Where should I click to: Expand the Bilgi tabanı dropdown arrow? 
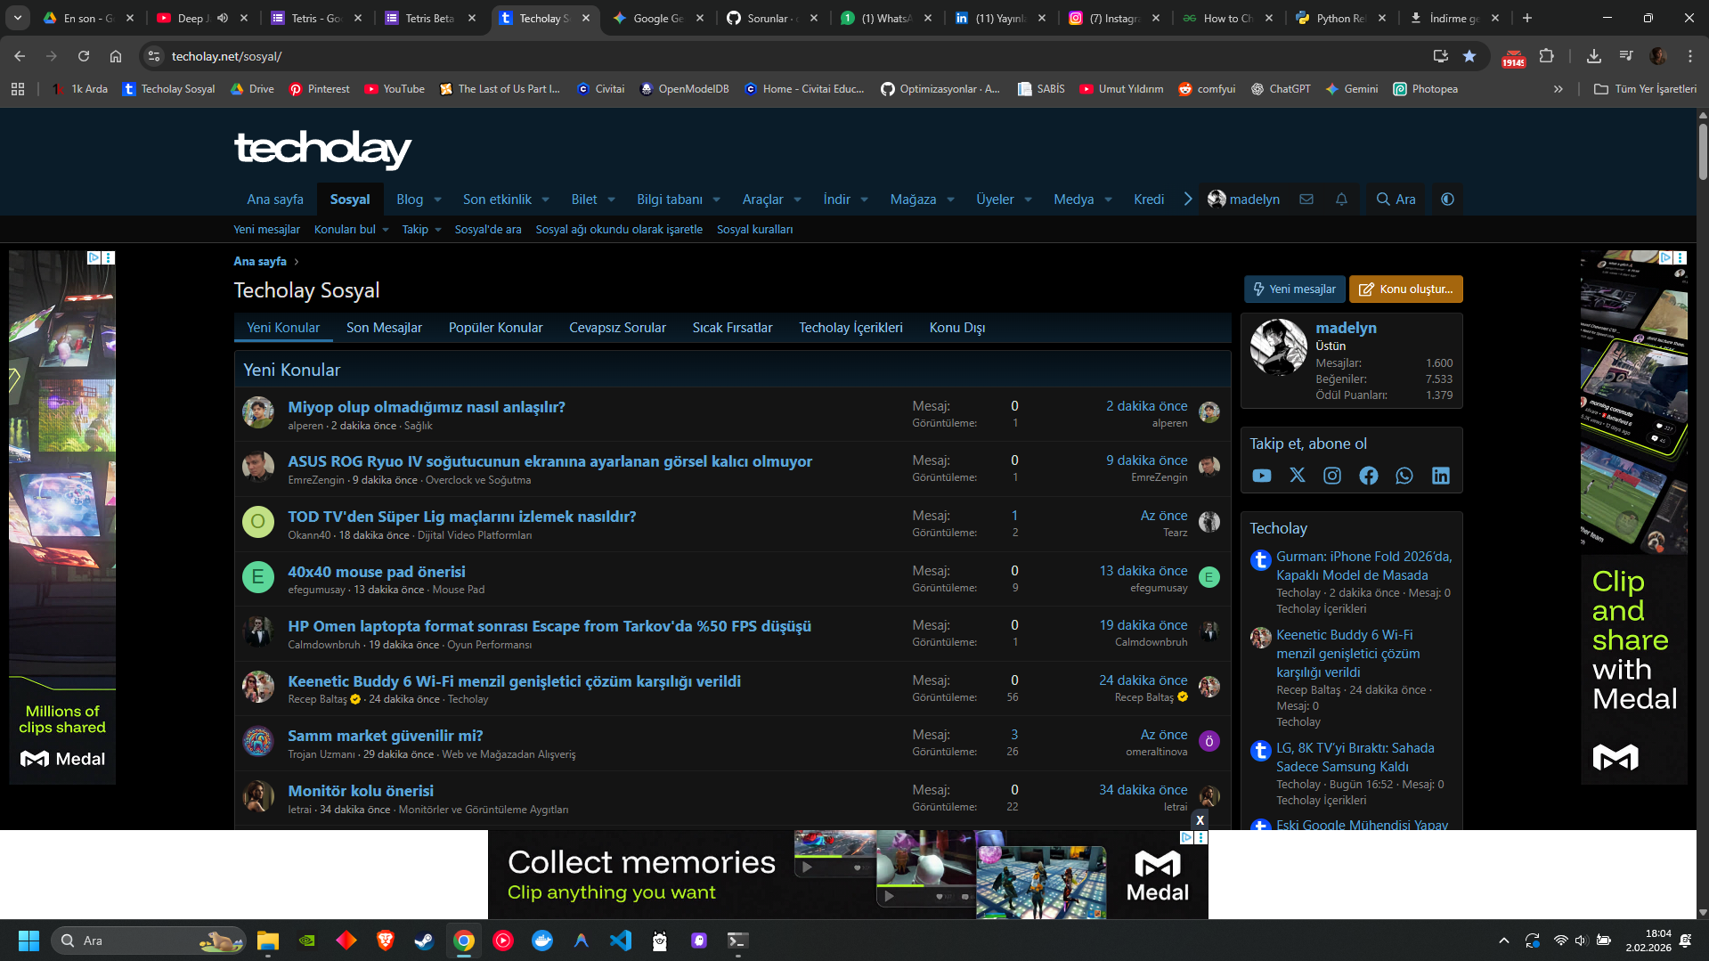click(x=717, y=200)
